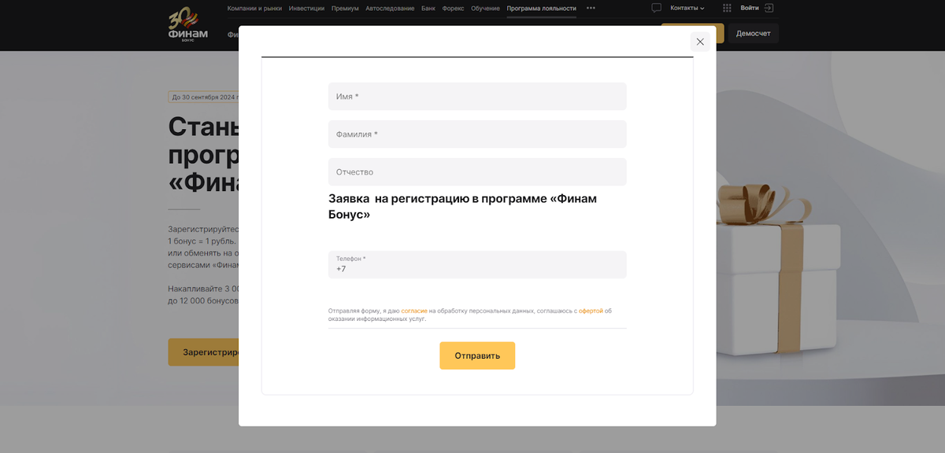Viewport: 945px width, 453px height.
Task: Click the Демосчет button
Action: click(x=754, y=33)
